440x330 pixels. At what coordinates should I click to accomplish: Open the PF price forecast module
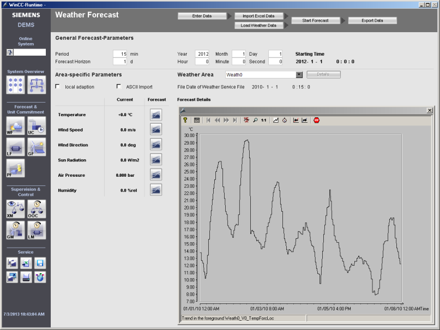click(15, 168)
